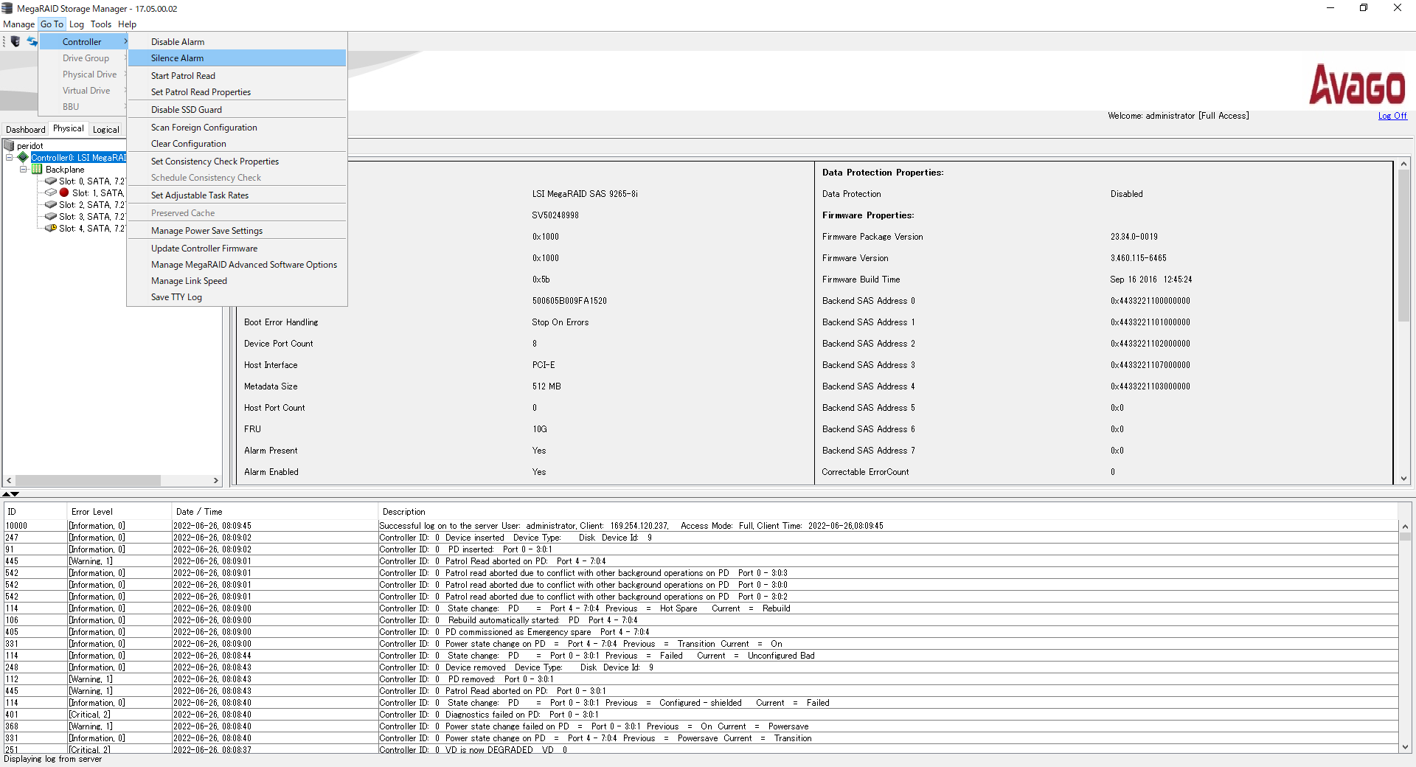
Task: Click the Slot 2 drive icon
Action: click(51, 204)
